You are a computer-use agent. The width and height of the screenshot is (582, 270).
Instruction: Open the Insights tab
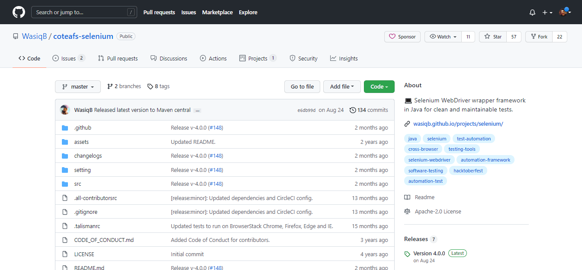point(344,58)
